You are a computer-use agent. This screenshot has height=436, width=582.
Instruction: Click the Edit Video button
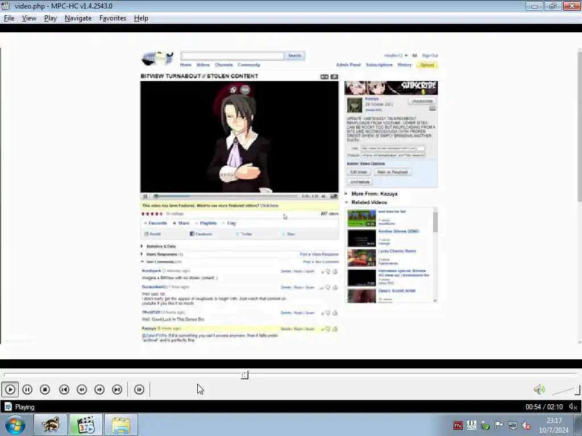click(x=359, y=172)
